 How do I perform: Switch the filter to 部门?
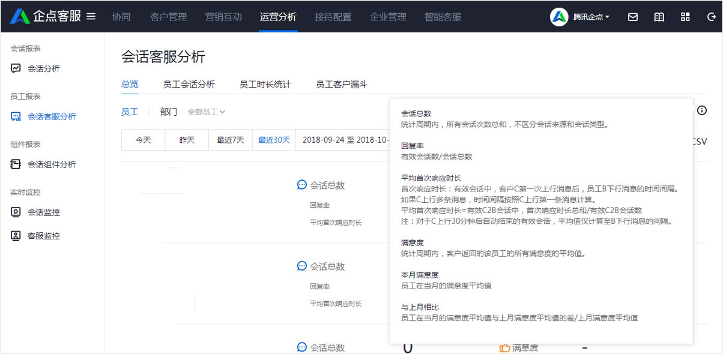169,112
